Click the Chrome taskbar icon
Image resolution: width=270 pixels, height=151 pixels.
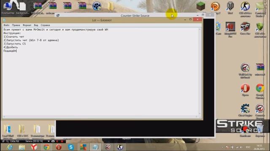tap(46, 147)
